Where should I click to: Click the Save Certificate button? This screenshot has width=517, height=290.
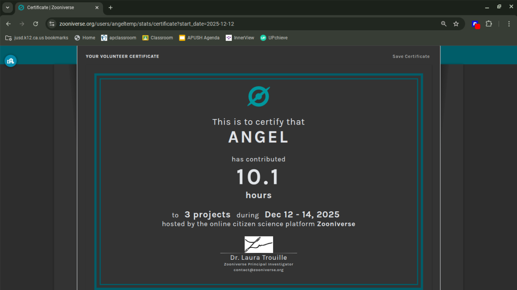tap(411, 56)
